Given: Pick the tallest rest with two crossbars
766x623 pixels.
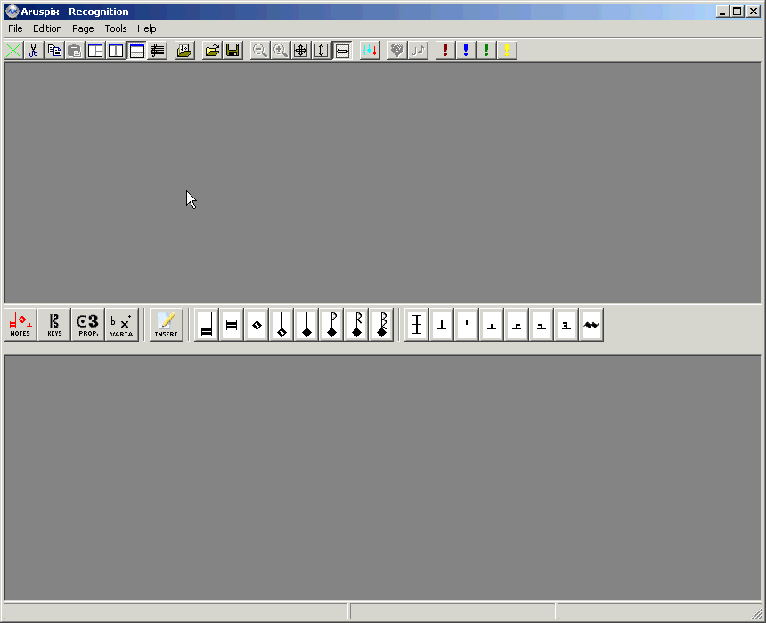Looking at the screenshot, I should (x=417, y=325).
